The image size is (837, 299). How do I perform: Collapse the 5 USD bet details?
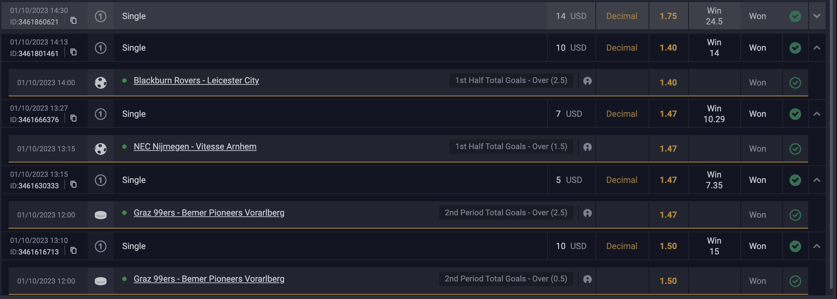[x=817, y=180]
